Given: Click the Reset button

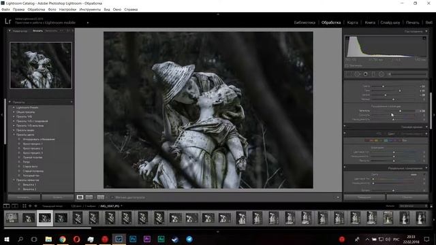Looking at the screenshot, I should pyautogui.click(x=407, y=197).
